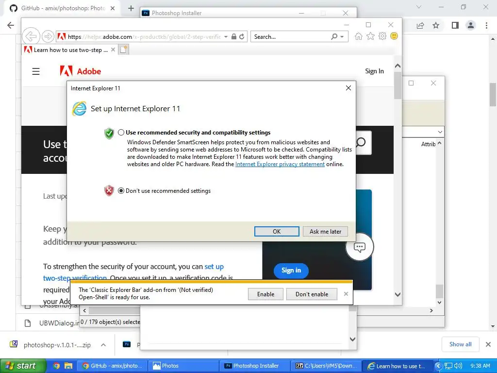
Task: Expand hidden tray icons arrow
Action: click(438, 366)
